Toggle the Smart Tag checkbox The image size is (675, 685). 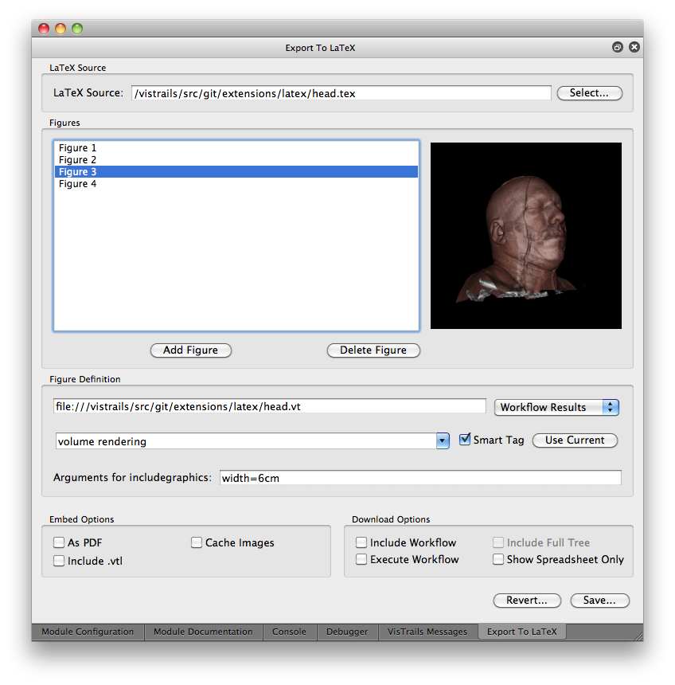click(466, 440)
